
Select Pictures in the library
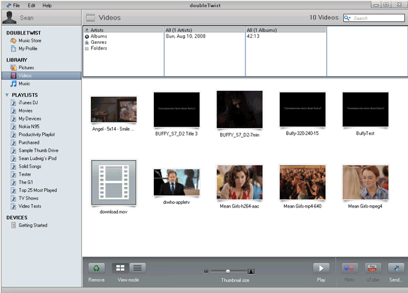(x=26, y=68)
